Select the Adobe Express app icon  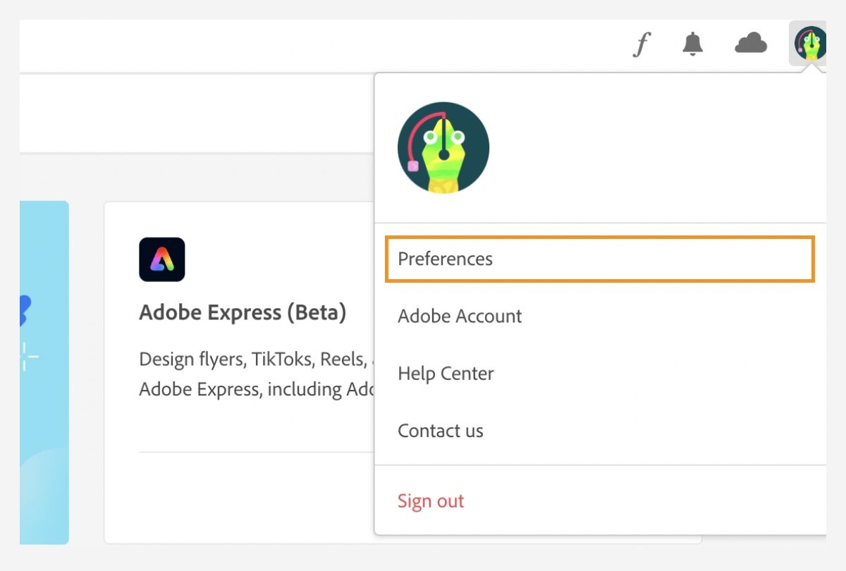point(162,259)
